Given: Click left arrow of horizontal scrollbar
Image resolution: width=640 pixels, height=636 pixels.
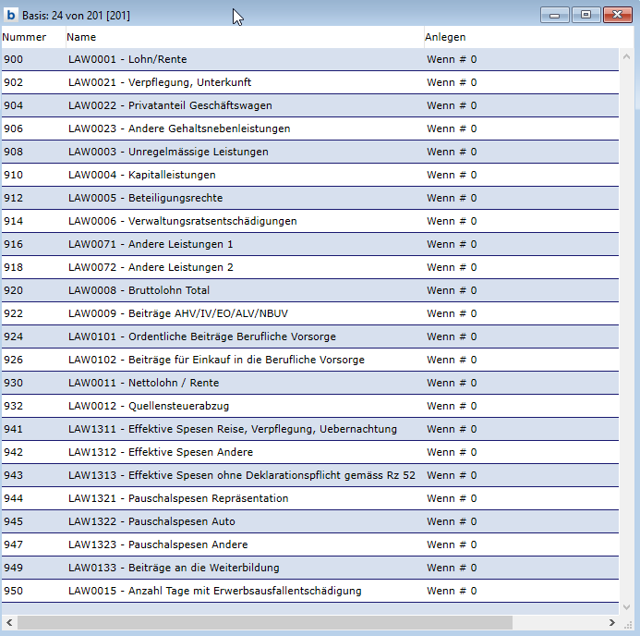Looking at the screenshot, I should (x=8, y=622).
